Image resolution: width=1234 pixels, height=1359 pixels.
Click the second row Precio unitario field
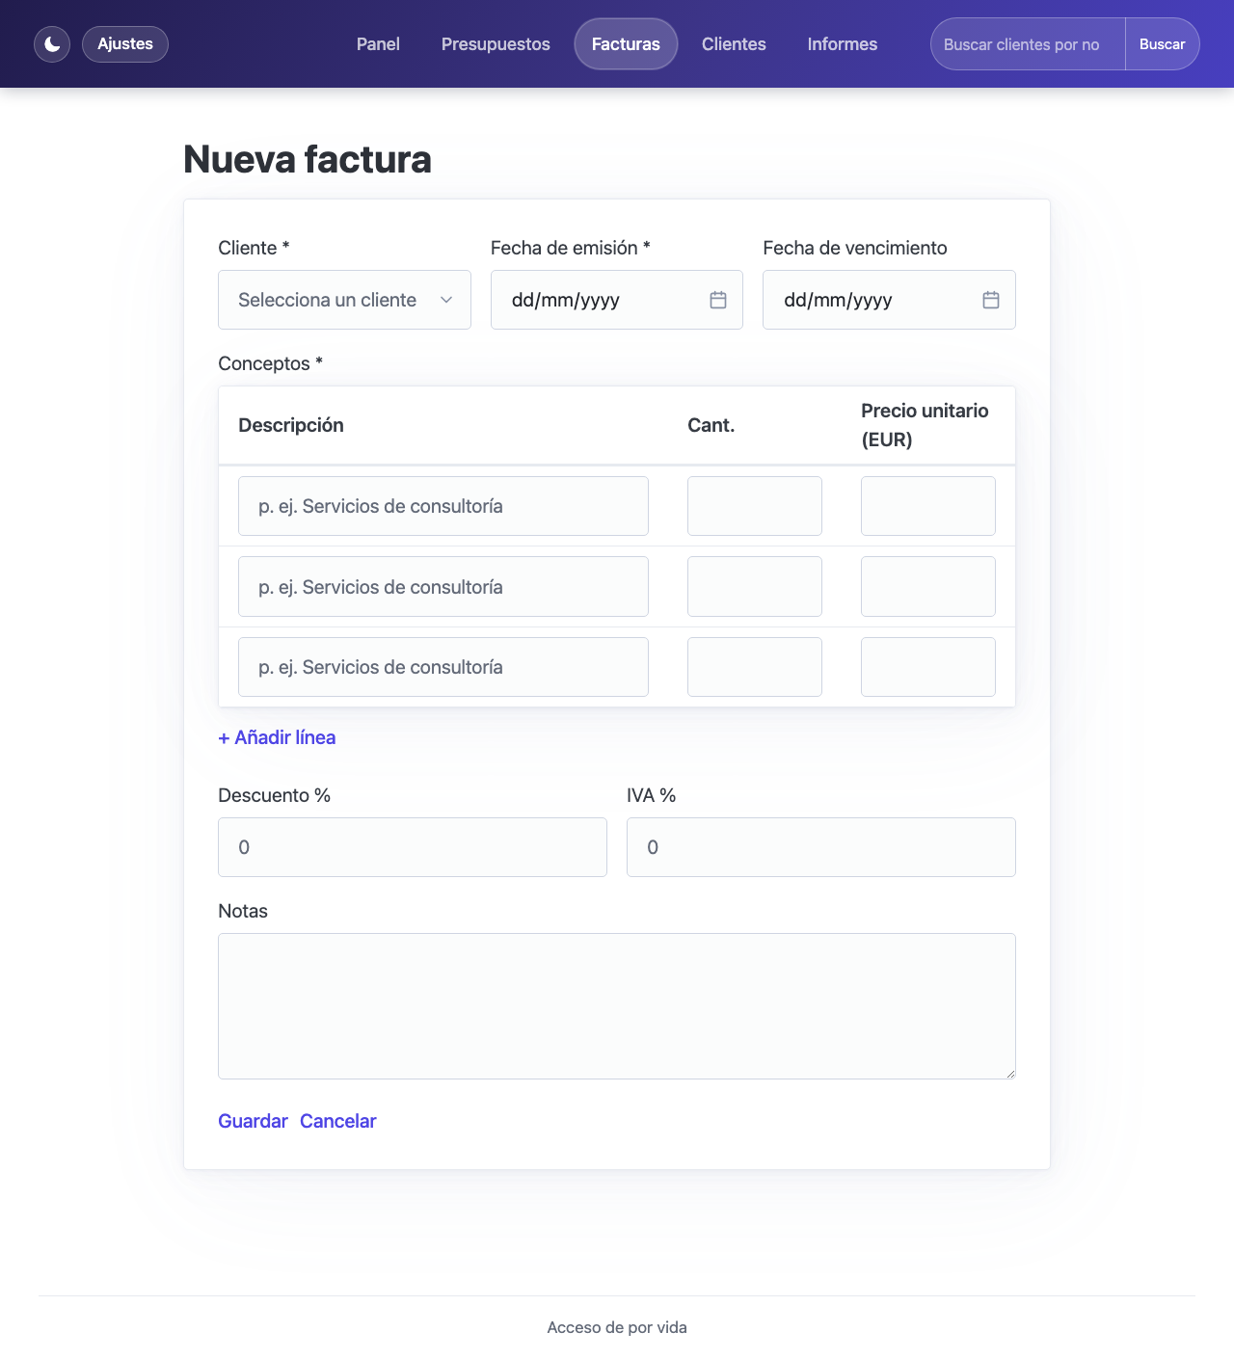point(928,587)
